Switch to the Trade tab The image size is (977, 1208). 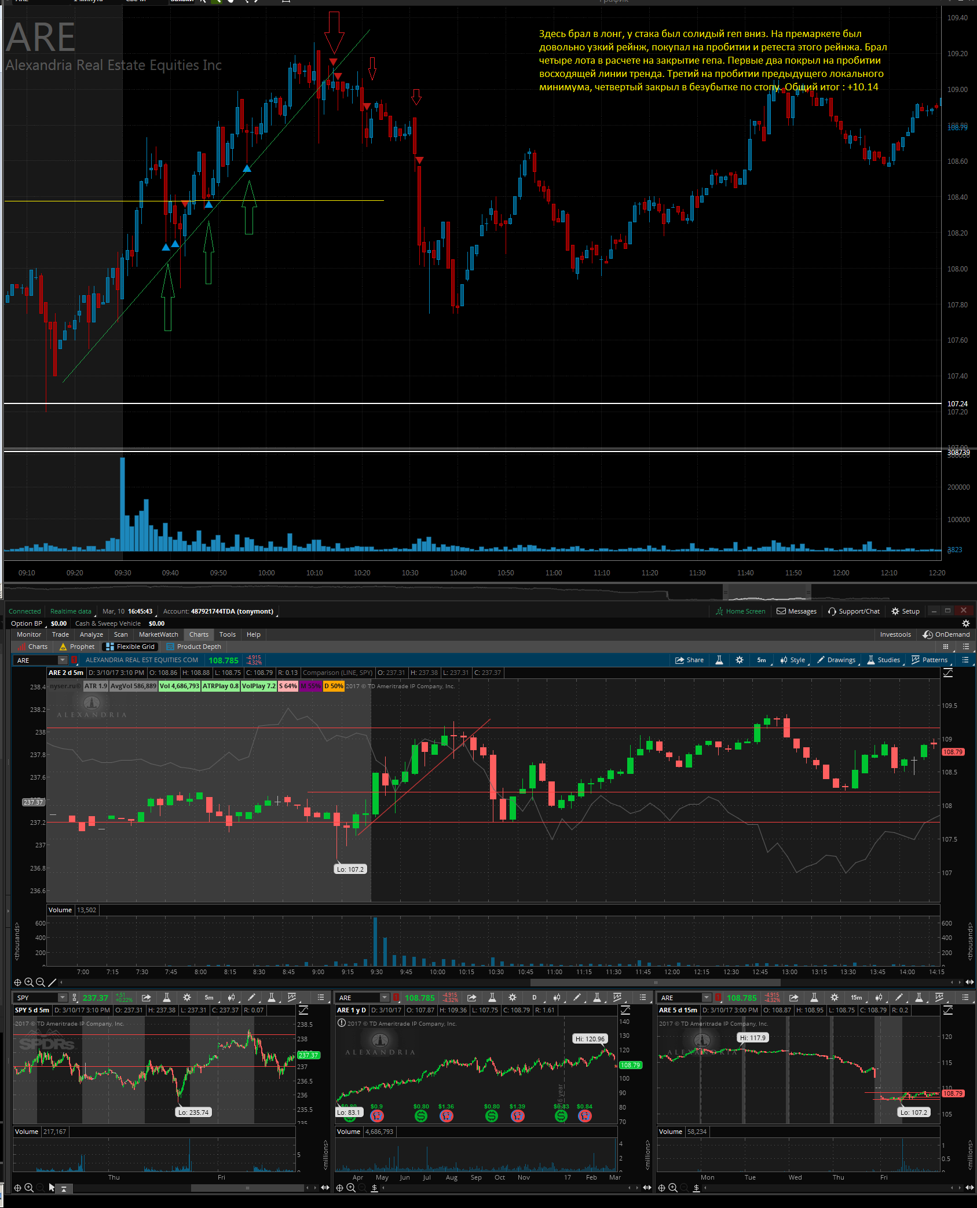tap(60, 634)
